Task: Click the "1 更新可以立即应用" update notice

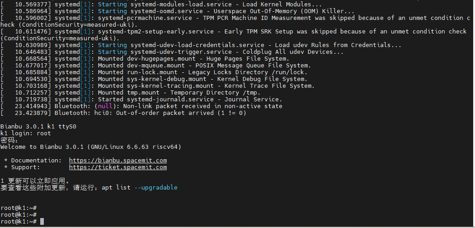Action: click(35, 181)
